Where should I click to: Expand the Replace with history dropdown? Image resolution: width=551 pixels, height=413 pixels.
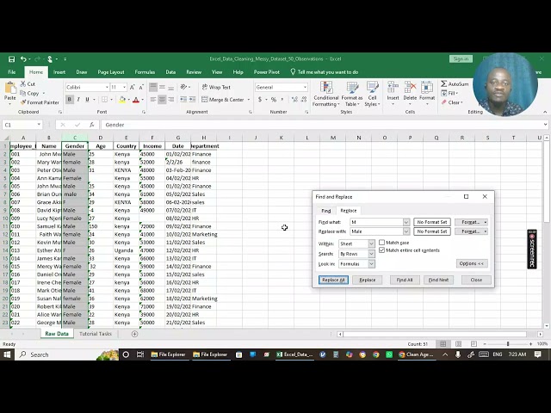[406, 231]
